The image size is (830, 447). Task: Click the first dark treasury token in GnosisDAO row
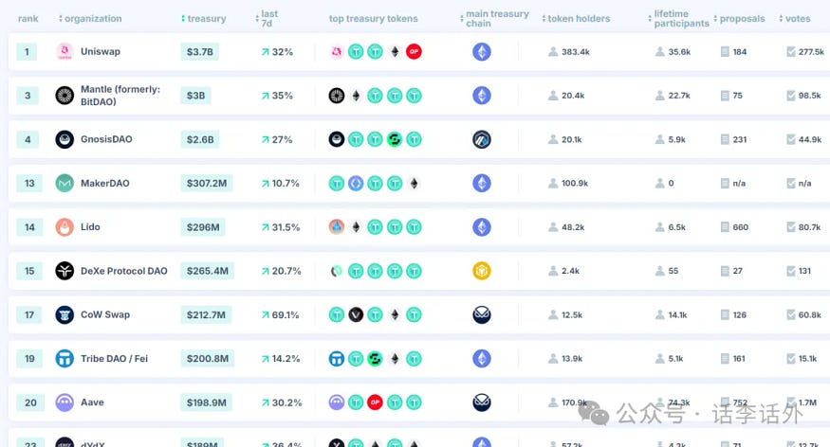click(x=337, y=139)
